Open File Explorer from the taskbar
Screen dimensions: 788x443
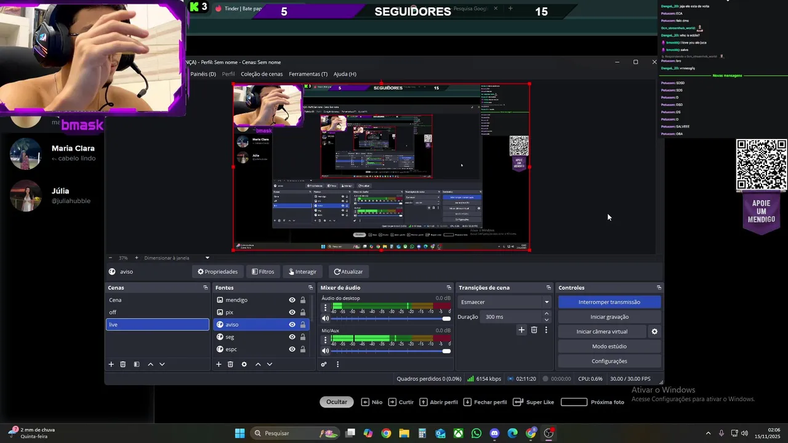(404, 433)
